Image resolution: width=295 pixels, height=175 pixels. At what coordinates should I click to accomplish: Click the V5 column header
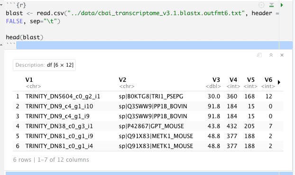[251, 80]
